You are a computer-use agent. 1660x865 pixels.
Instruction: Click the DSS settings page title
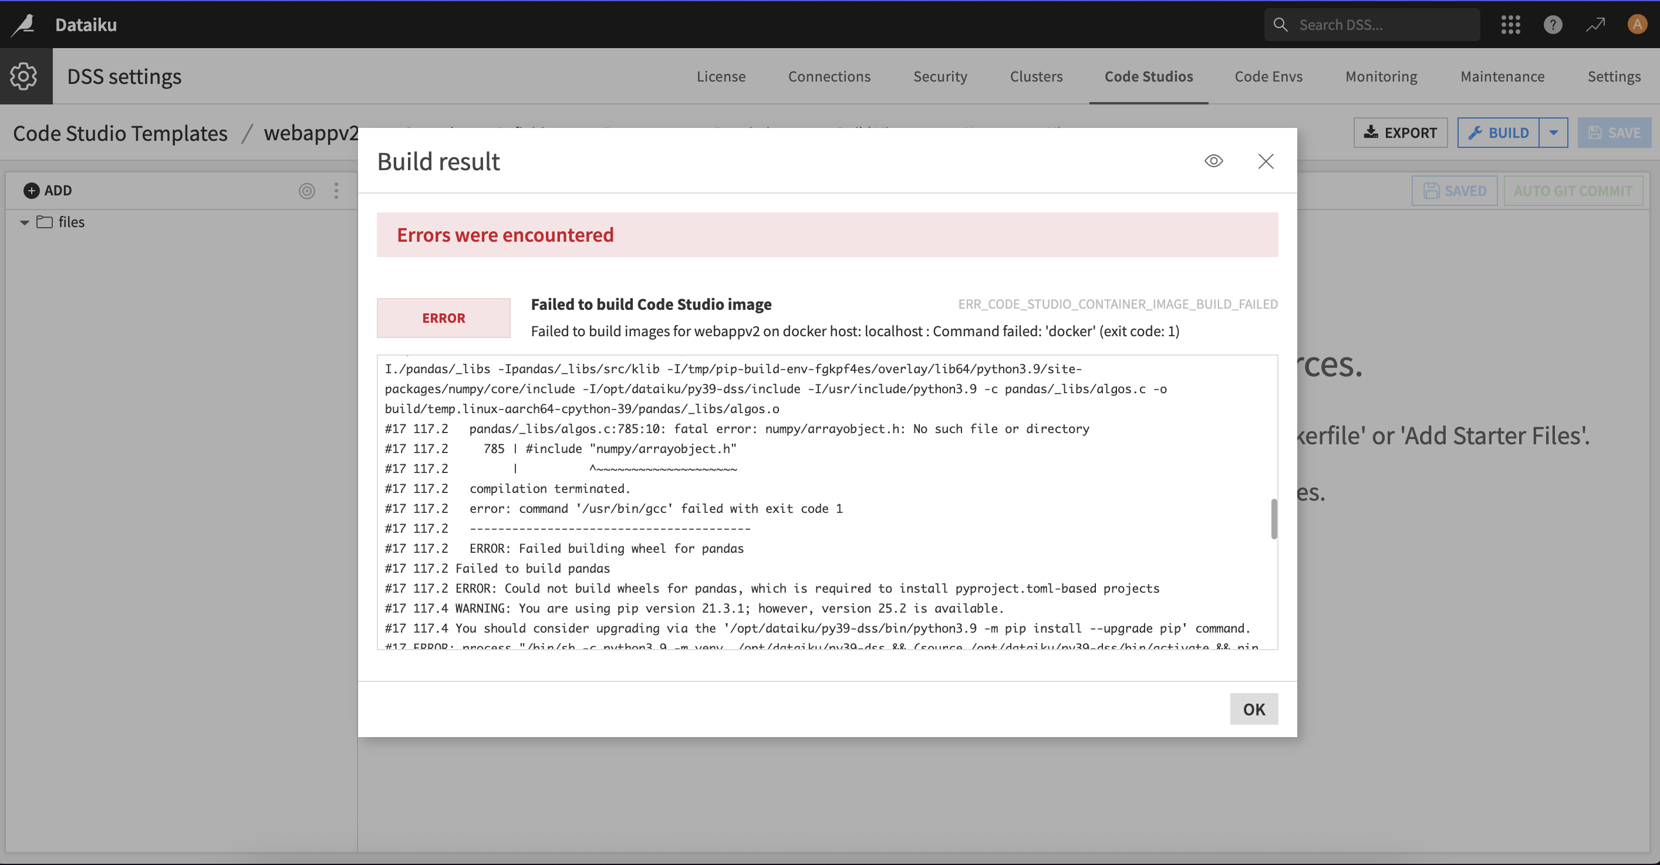point(124,77)
